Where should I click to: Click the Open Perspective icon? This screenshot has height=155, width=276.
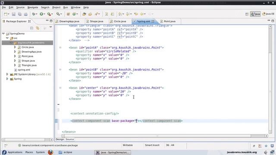point(247,14)
